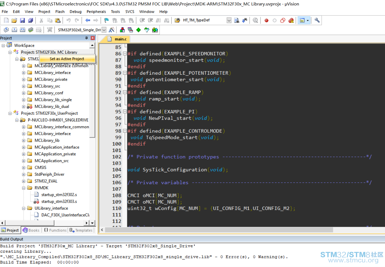Open the find text combo box dropdown
The width and height of the screenshot is (385, 267).
[x=229, y=20]
